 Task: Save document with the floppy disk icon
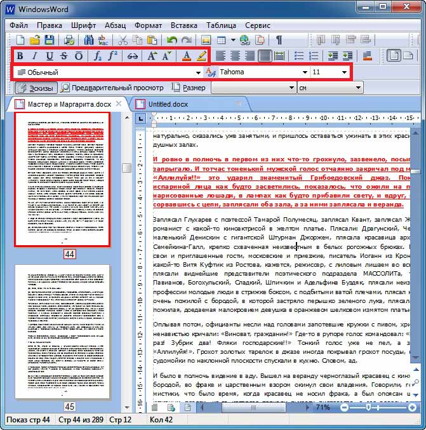coord(50,40)
